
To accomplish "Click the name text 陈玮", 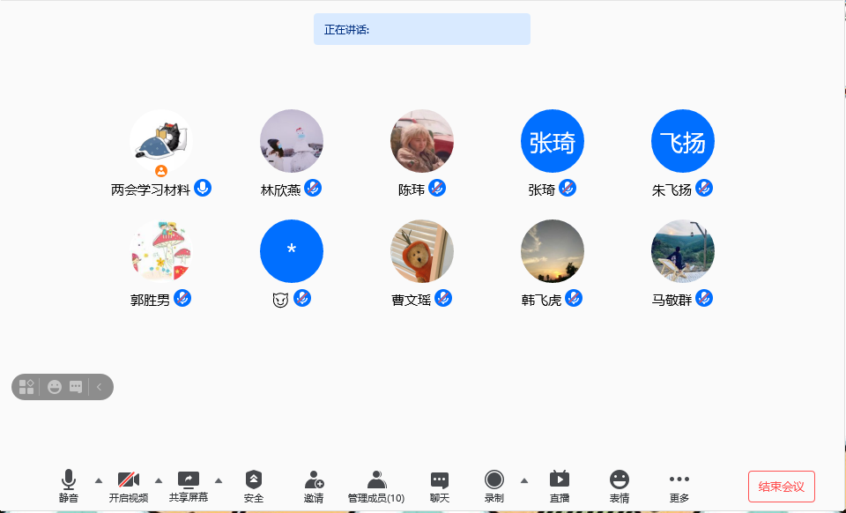I will (412, 190).
